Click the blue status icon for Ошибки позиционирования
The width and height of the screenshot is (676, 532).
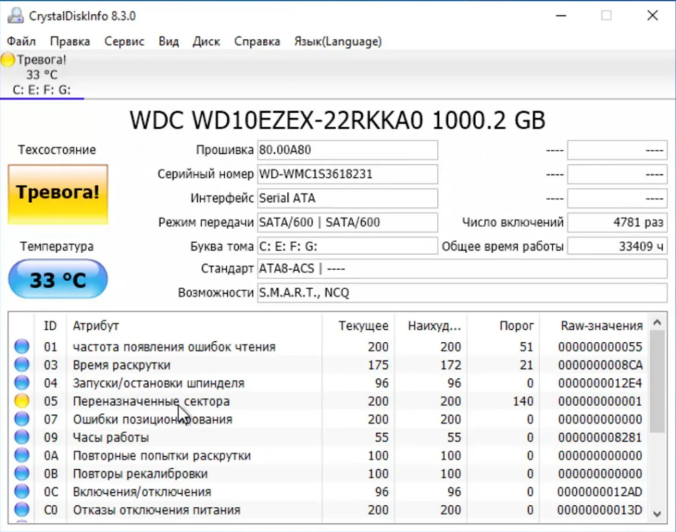(x=22, y=418)
